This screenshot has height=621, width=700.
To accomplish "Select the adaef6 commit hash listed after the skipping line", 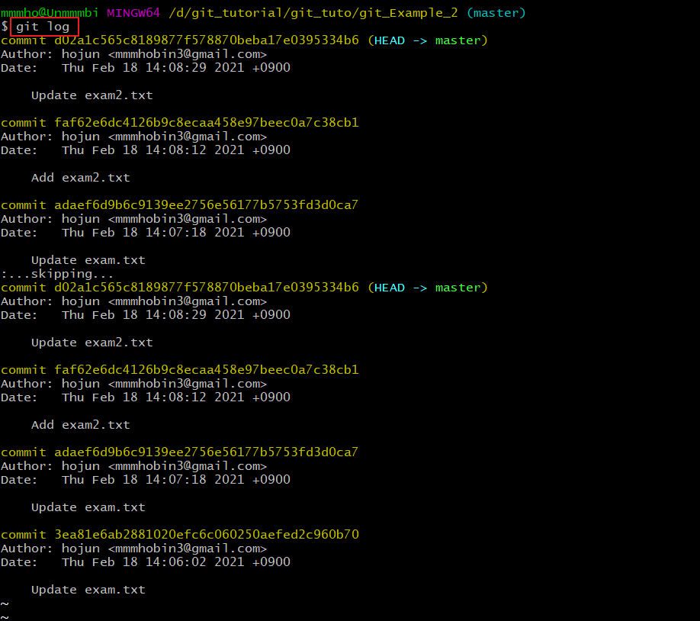I will [x=206, y=452].
